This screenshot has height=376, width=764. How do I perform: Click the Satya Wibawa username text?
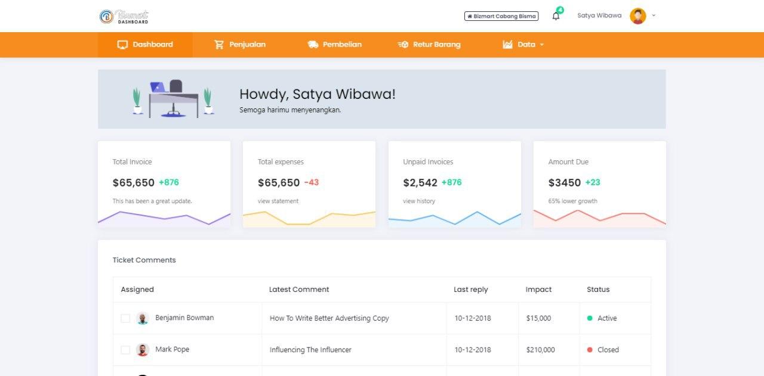click(599, 15)
